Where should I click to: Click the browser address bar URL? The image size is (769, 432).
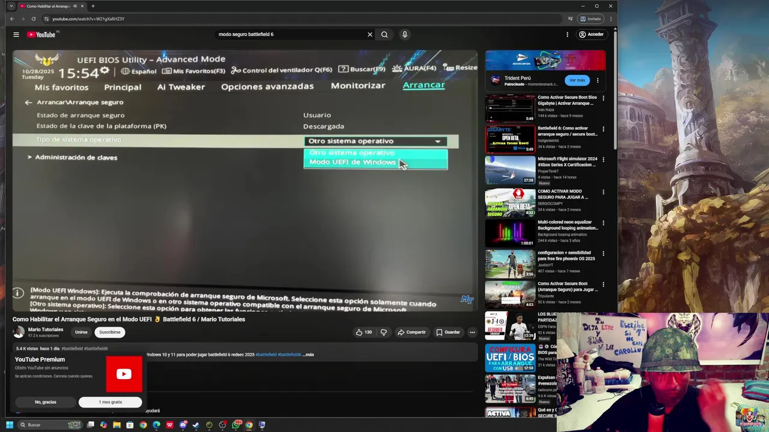88,19
